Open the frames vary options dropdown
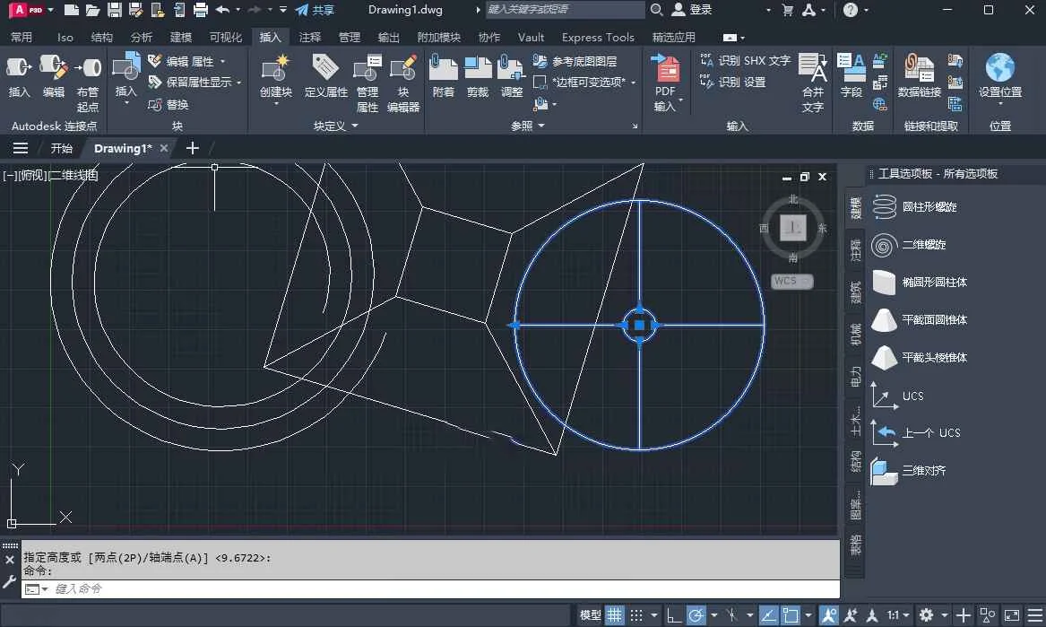The width and height of the screenshot is (1046, 627). (x=633, y=83)
